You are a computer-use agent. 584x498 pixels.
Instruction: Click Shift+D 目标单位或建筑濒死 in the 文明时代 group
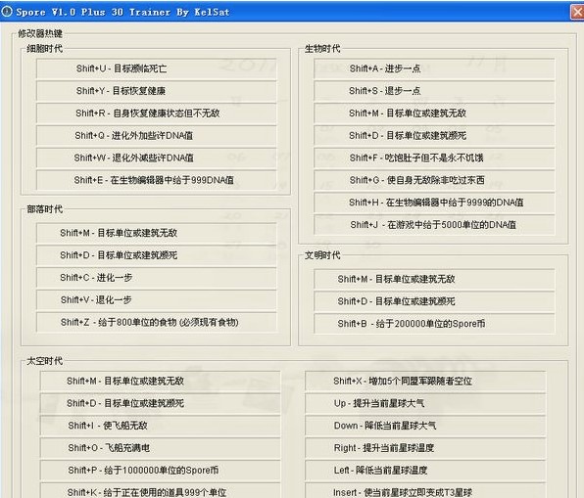coord(434,301)
